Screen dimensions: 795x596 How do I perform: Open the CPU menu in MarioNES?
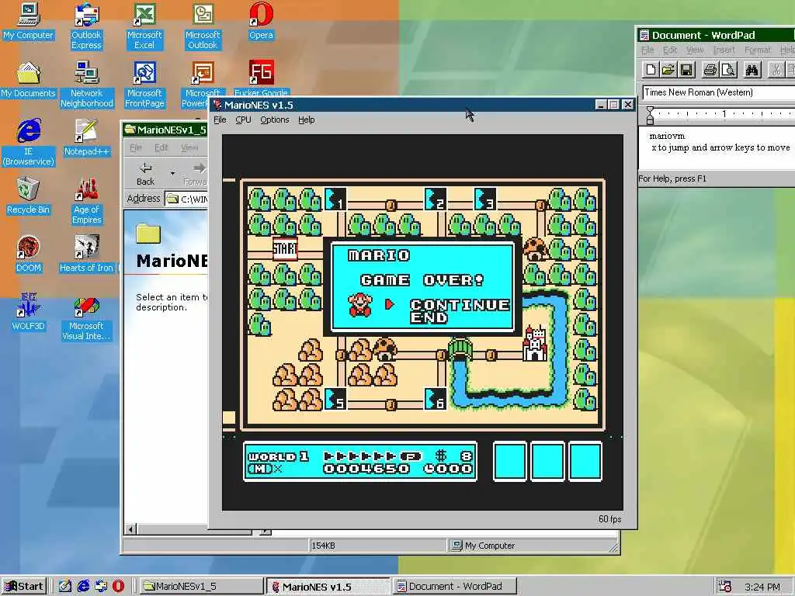tap(243, 120)
